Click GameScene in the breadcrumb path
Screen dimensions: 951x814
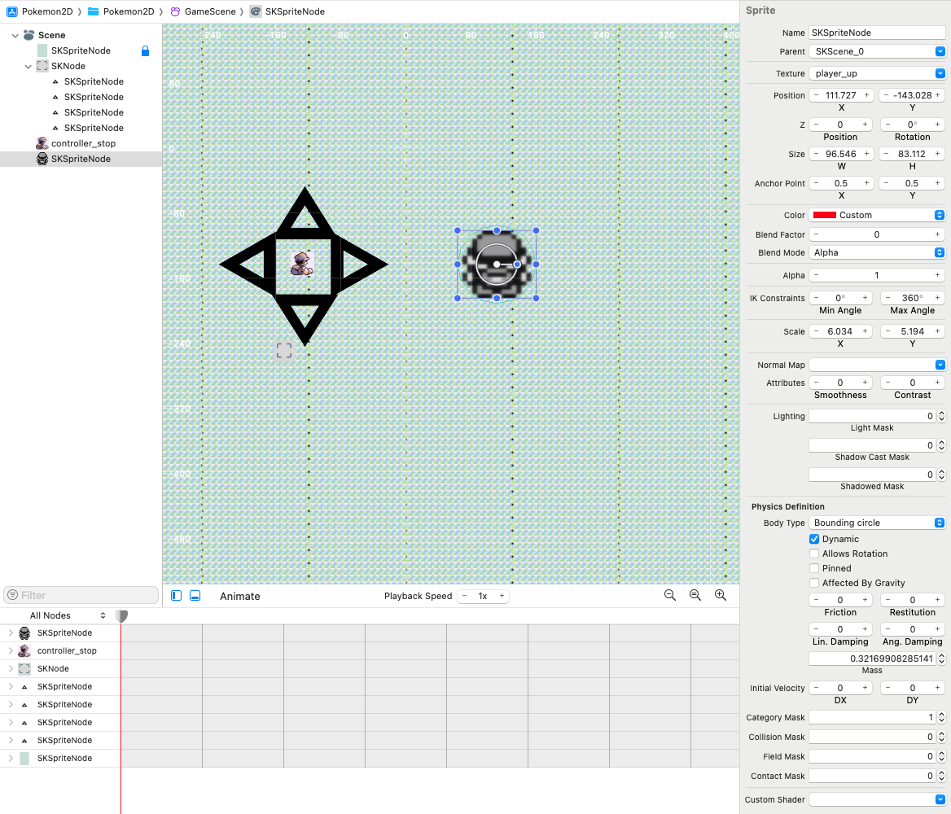[209, 11]
